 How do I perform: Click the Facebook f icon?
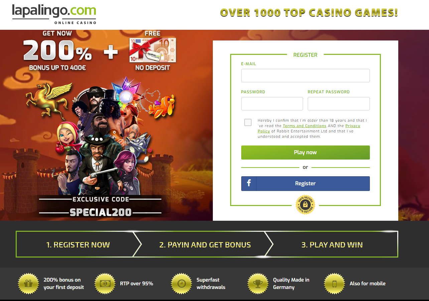click(x=249, y=183)
